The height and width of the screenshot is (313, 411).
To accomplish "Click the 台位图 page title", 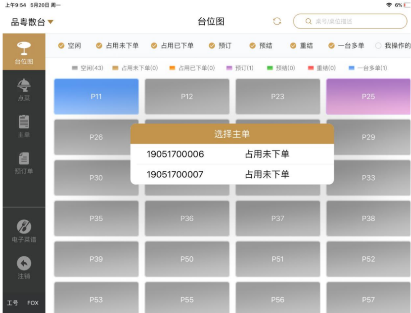I will click(x=211, y=21).
